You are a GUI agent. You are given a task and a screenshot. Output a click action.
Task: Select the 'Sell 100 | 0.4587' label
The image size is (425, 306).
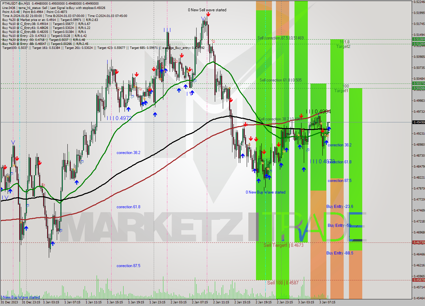tap(283, 283)
